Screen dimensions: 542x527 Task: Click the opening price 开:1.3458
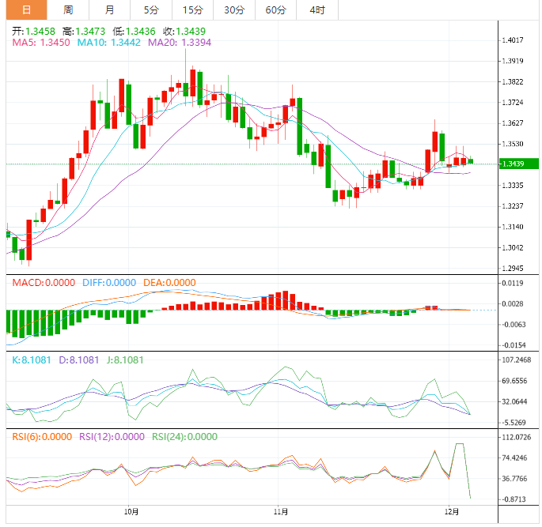coord(33,32)
